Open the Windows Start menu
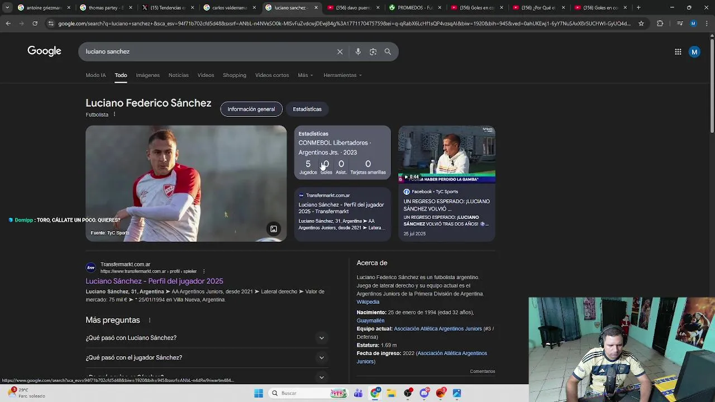The height and width of the screenshot is (402, 715). point(259,393)
